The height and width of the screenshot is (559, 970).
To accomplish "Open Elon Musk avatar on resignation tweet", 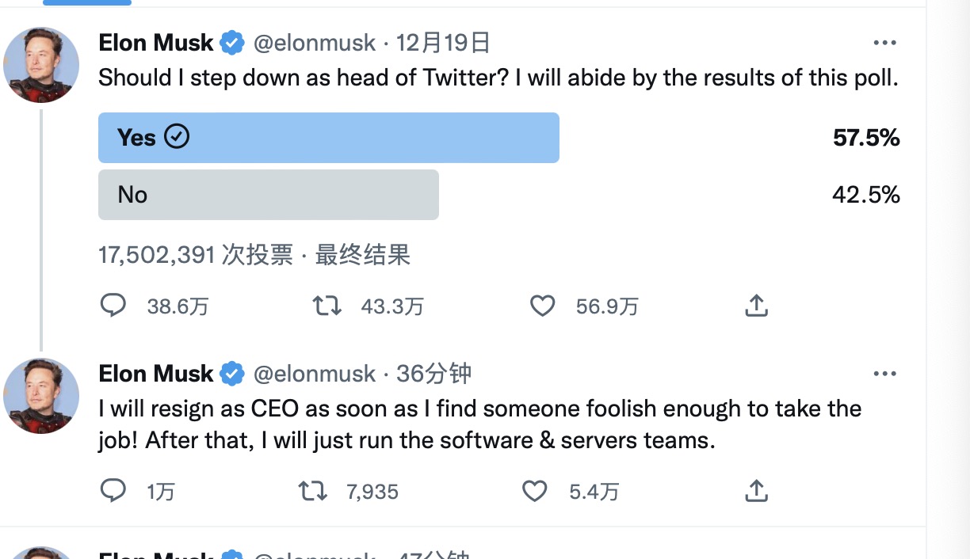I will click(41, 395).
